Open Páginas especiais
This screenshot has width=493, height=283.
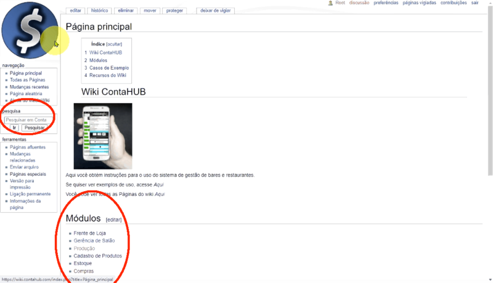click(28, 174)
